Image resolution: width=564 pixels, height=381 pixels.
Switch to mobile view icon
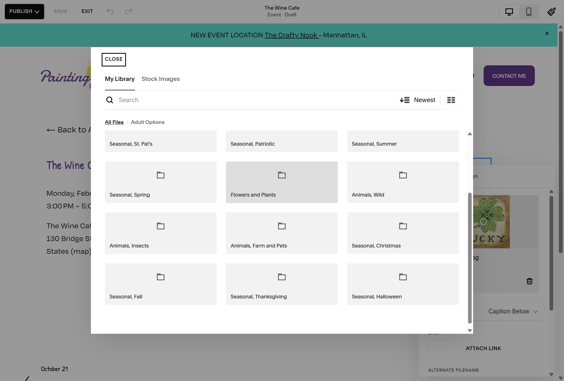(x=529, y=12)
